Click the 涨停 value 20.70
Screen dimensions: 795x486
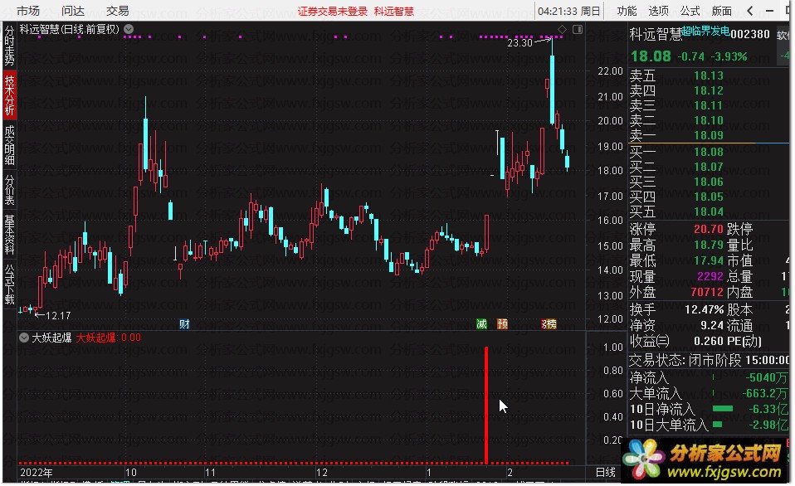point(709,229)
